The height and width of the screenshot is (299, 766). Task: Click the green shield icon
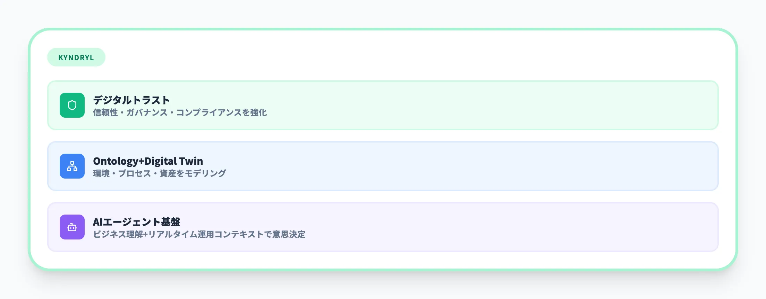72,105
